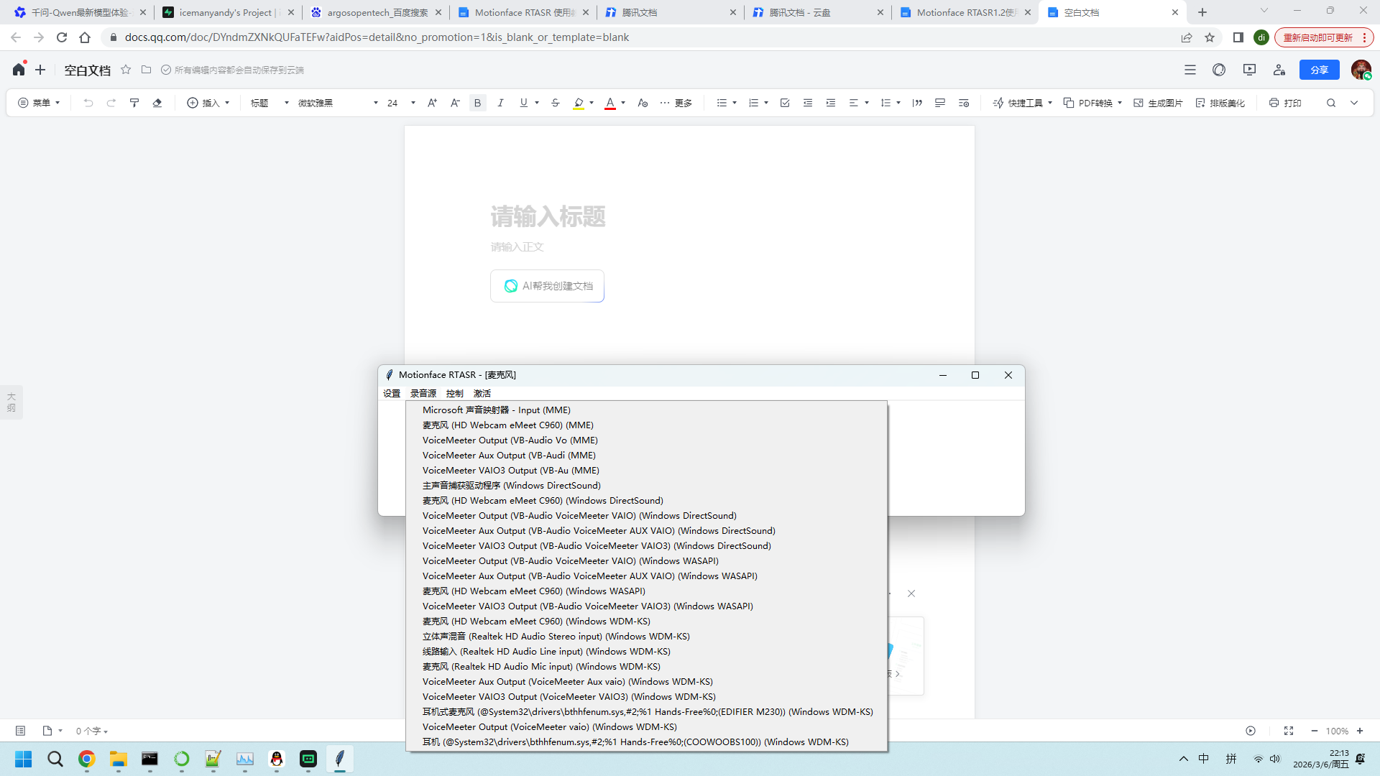Select 麦克风 (Realtek HD Audio Mic input)
This screenshot has width=1380, height=776.
pyautogui.click(x=647, y=667)
